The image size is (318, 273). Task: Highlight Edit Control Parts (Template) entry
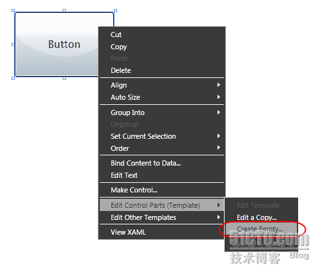coord(162,205)
